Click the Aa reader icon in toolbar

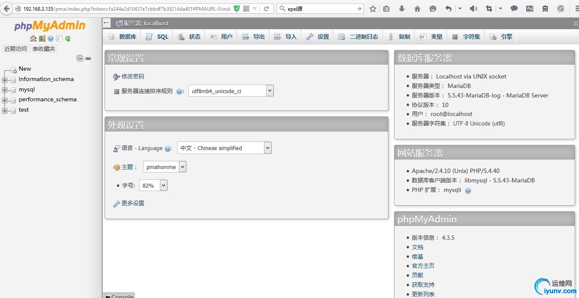530,9
